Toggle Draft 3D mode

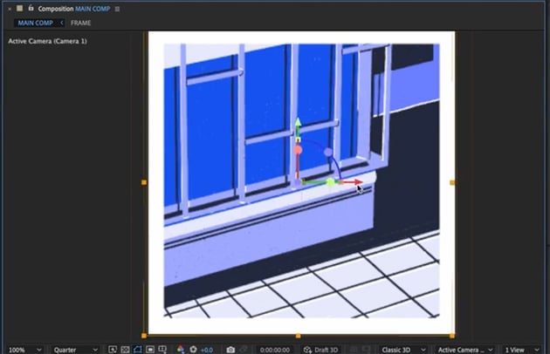[x=321, y=350]
